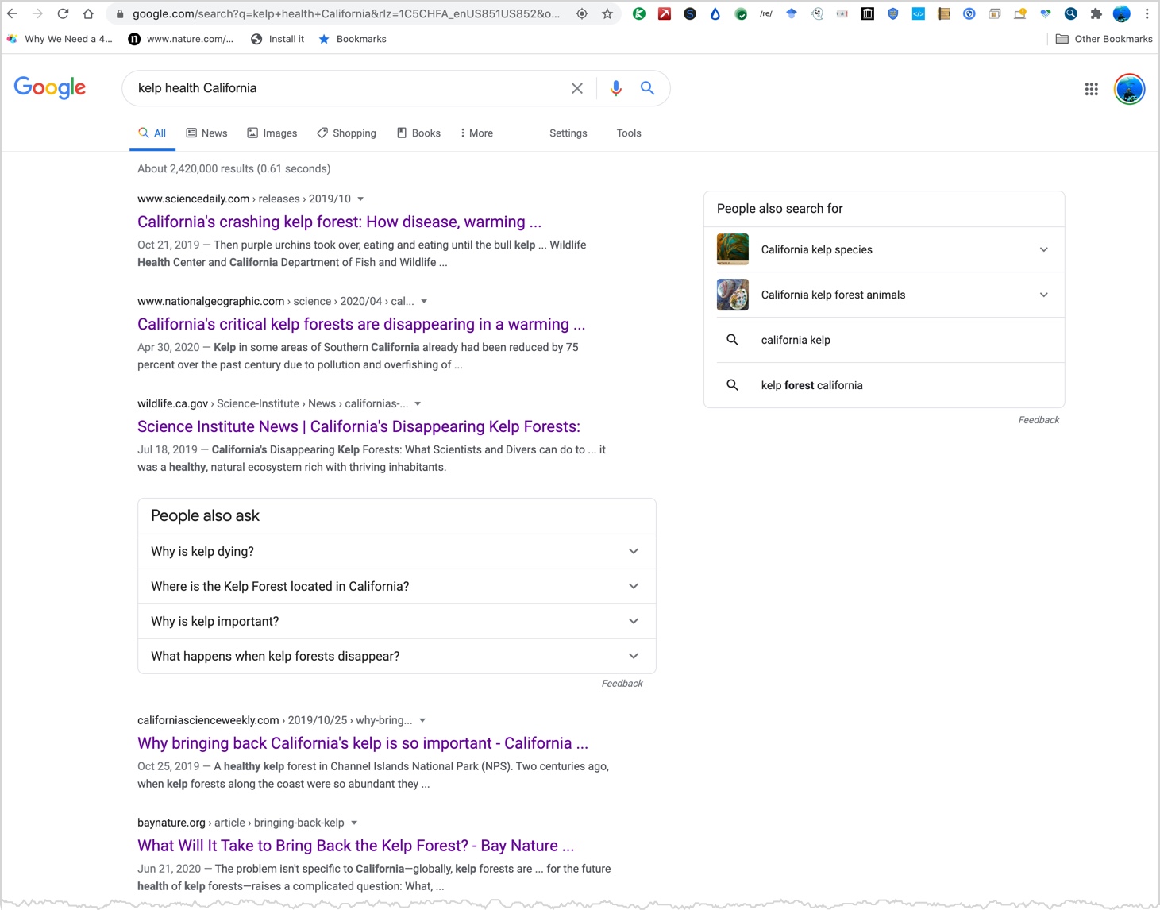Click Feedback under People also ask
The width and height of the screenshot is (1160, 910).
622,684
